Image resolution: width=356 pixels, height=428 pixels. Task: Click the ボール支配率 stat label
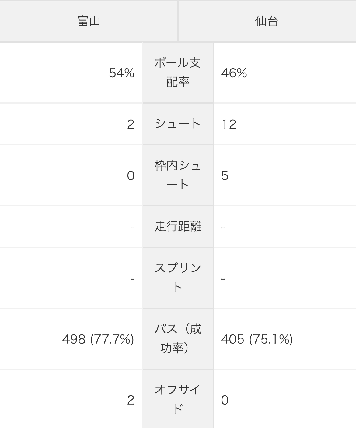pyautogui.click(x=178, y=73)
